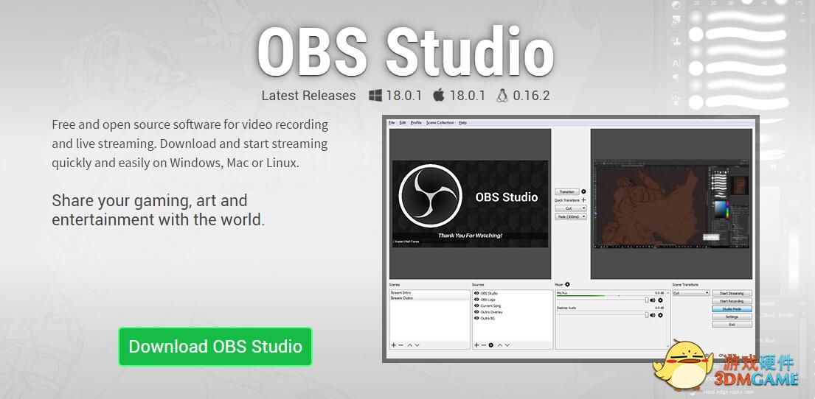Image resolution: width=815 pixels, height=399 pixels.
Task: Click the Mixer panel vertical scrollbar
Action: tap(668, 319)
